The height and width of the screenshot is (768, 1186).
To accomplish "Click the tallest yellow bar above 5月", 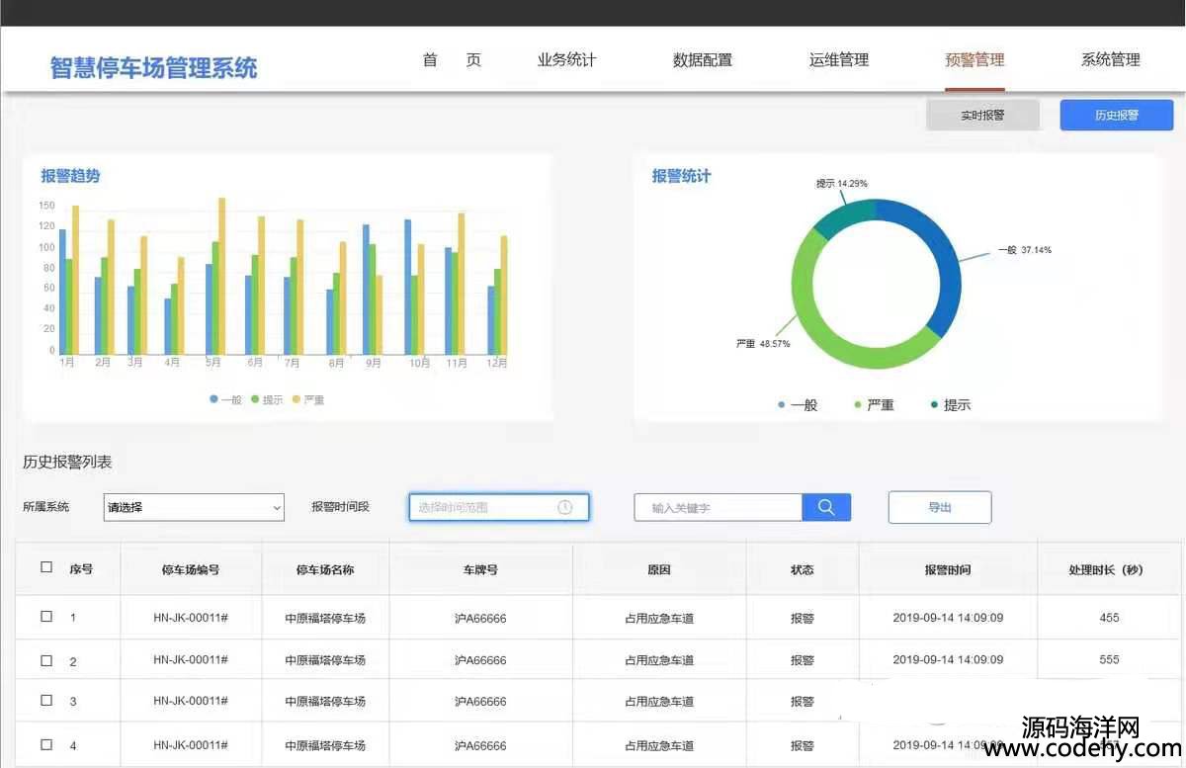I will [x=221, y=276].
